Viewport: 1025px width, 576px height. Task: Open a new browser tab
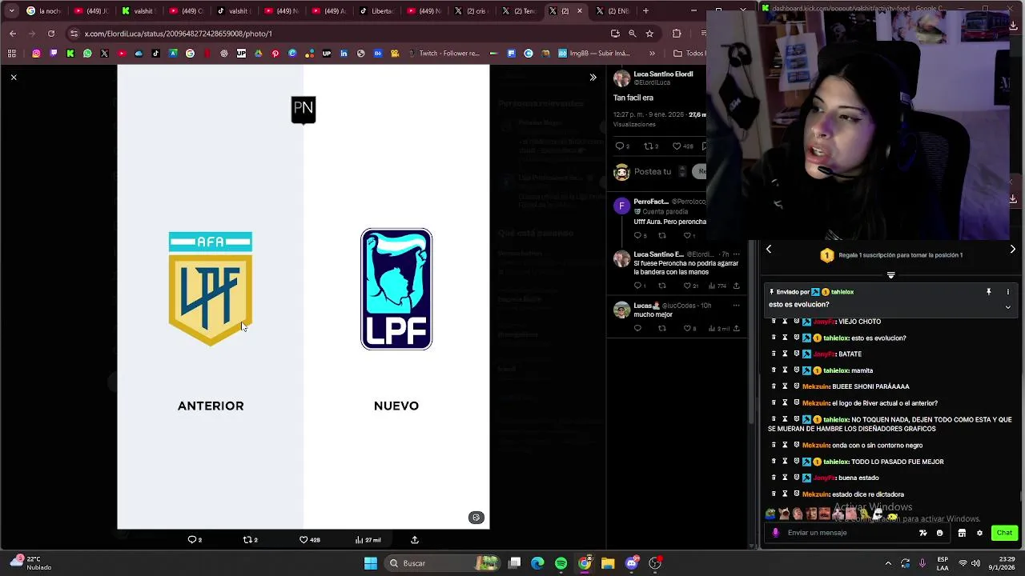tap(645, 11)
